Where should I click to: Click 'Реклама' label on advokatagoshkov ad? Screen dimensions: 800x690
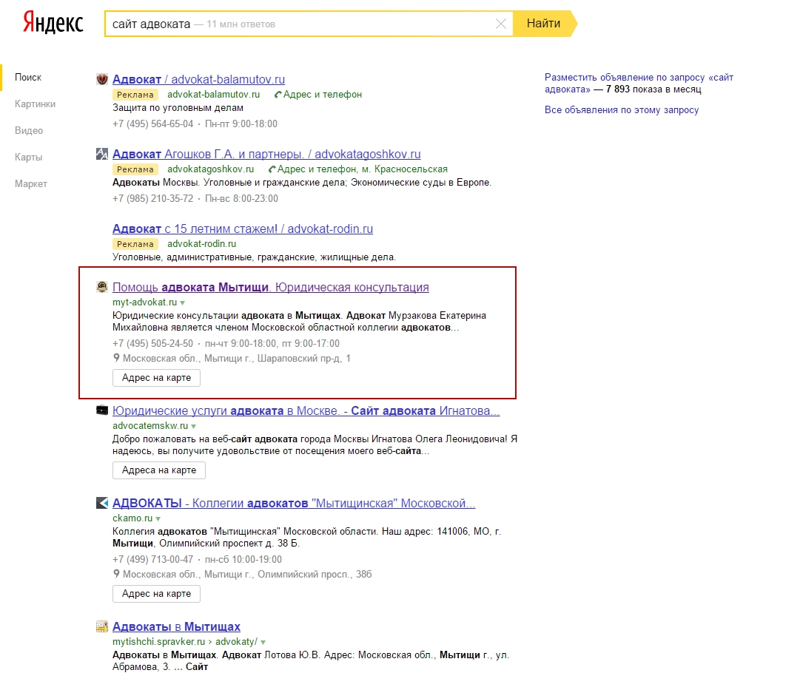135,169
